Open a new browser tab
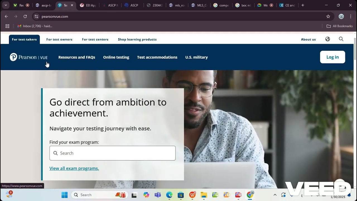This screenshot has width=357, height=201. point(303,5)
